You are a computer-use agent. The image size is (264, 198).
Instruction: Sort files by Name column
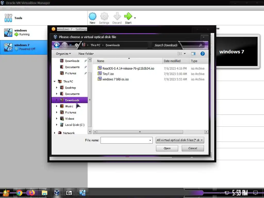128,61
